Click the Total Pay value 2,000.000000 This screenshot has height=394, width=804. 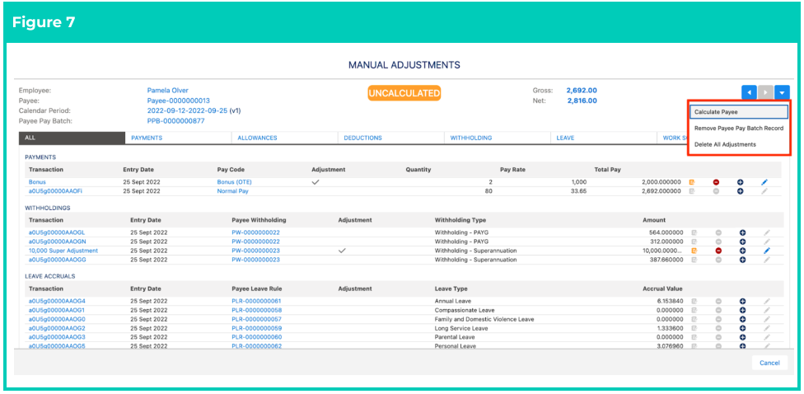click(x=661, y=182)
